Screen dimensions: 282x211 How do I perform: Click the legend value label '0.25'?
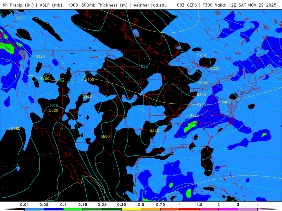[102, 205]
